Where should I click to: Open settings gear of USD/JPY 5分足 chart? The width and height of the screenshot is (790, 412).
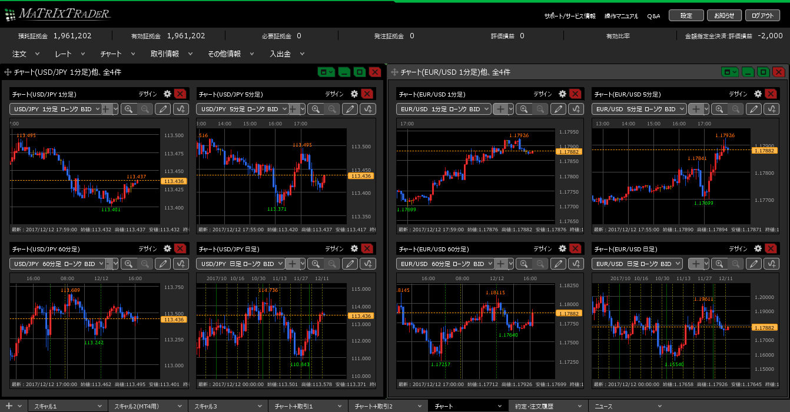coord(354,94)
